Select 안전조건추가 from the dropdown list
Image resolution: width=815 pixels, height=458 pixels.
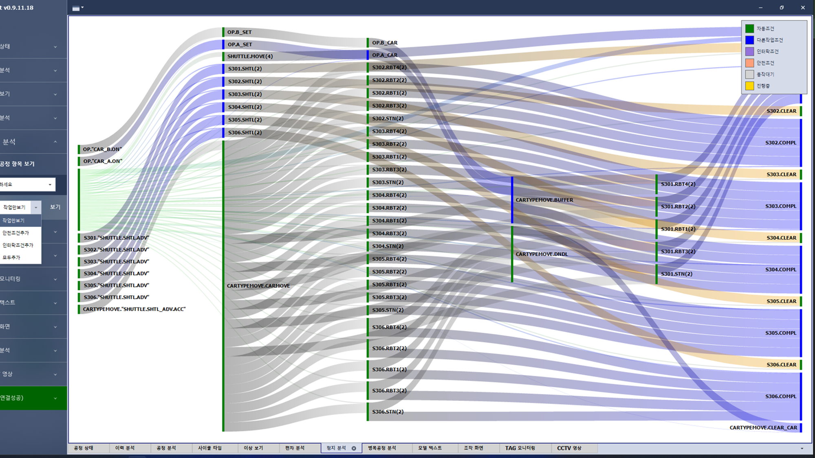pos(16,233)
